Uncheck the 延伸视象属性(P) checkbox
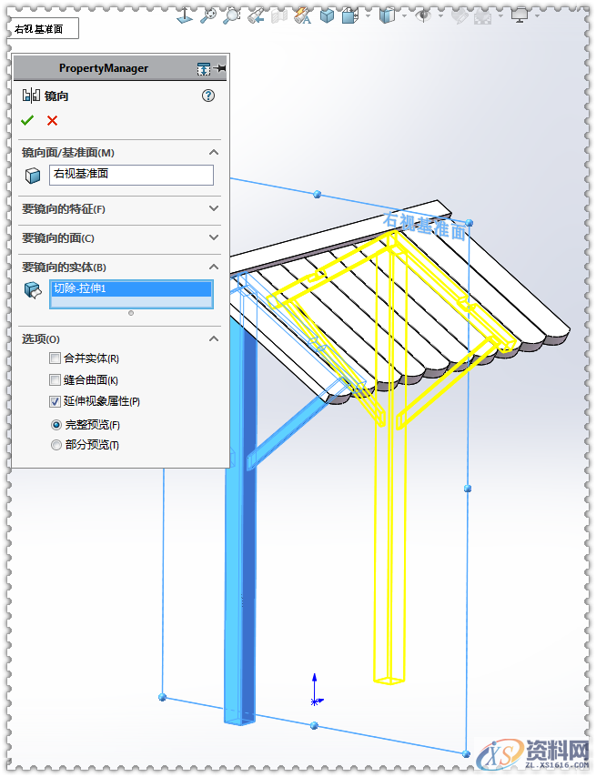This screenshot has width=596, height=777. point(55,401)
